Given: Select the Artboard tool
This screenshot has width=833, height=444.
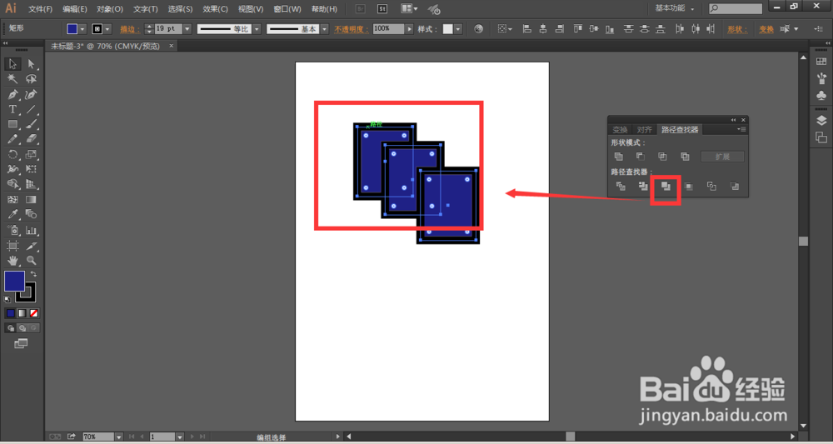Looking at the screenshot, I should [12, 246].
